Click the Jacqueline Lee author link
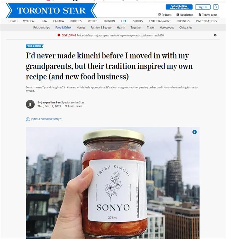Screen dimensions: 226x239 [51, 102]
